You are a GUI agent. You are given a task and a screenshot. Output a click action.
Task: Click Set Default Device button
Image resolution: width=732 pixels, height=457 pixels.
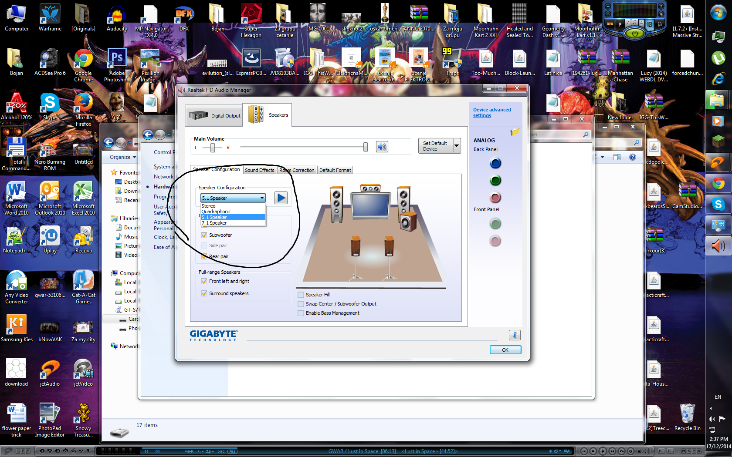click(436, 146)
